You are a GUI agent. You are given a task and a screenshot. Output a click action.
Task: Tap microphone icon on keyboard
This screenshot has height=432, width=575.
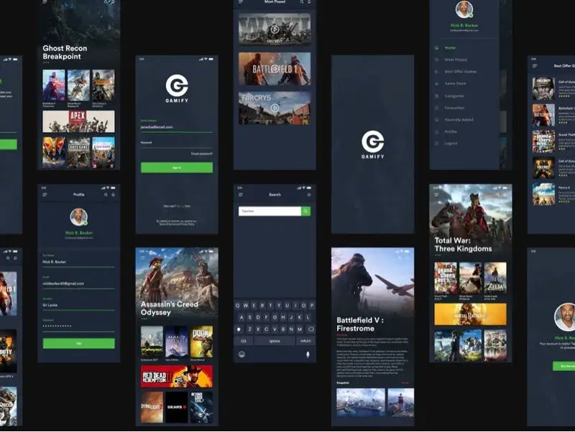(308, 354)
